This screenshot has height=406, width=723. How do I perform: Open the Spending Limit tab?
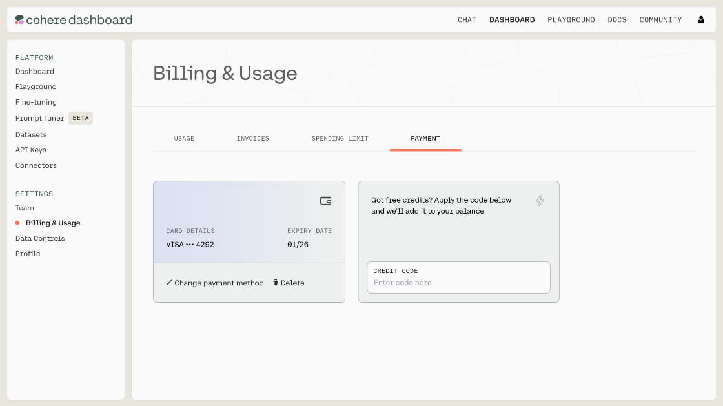(x=340, y=138)
